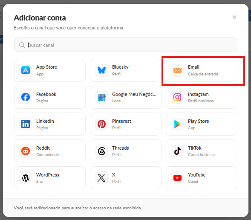Click the YouTube play icon

coord(177,178)
